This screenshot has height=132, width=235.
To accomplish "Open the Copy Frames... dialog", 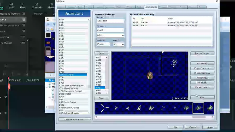I will point(202,68).
